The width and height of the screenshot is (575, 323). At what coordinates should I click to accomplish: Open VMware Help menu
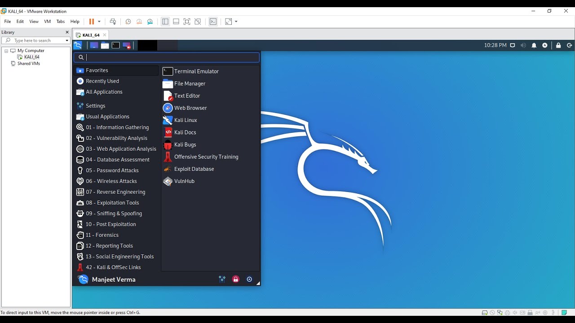(75, 22)
